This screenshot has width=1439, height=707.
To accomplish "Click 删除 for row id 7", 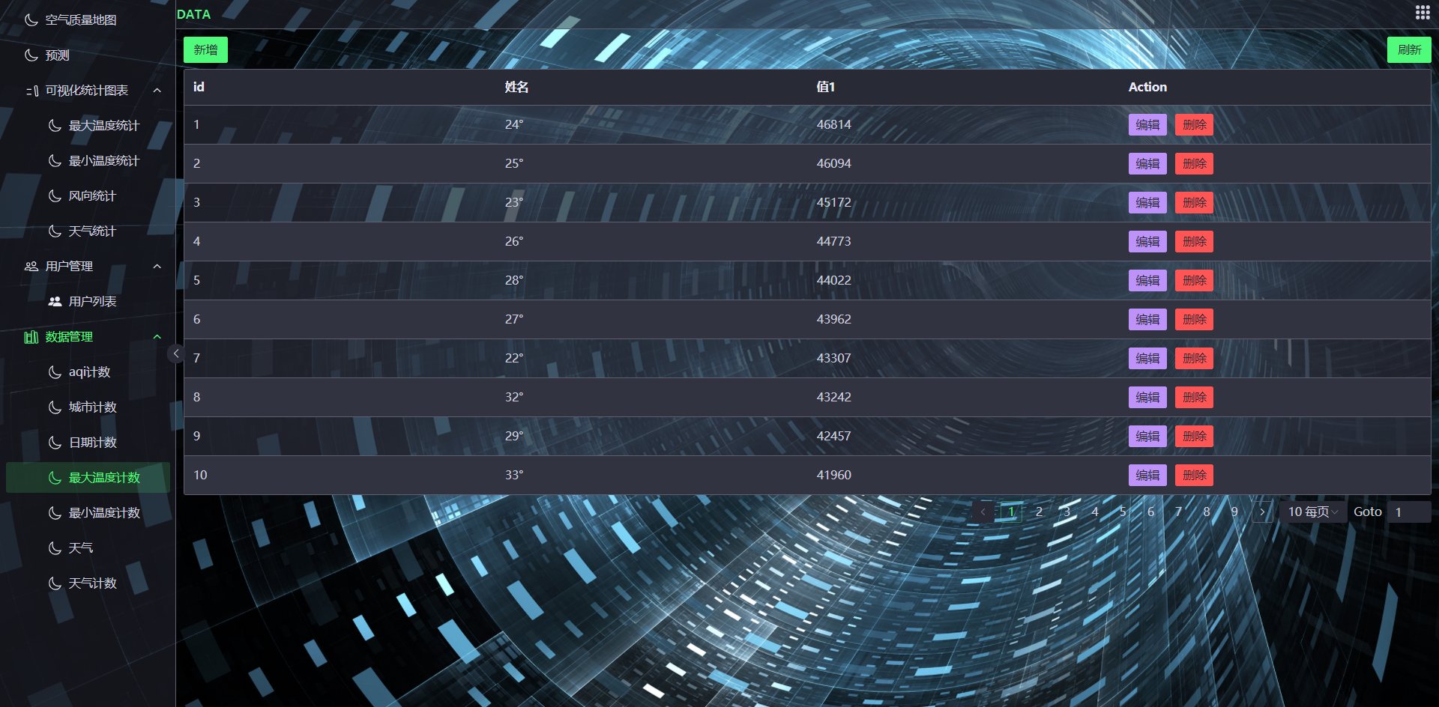I will click(x=1194, y=358).
